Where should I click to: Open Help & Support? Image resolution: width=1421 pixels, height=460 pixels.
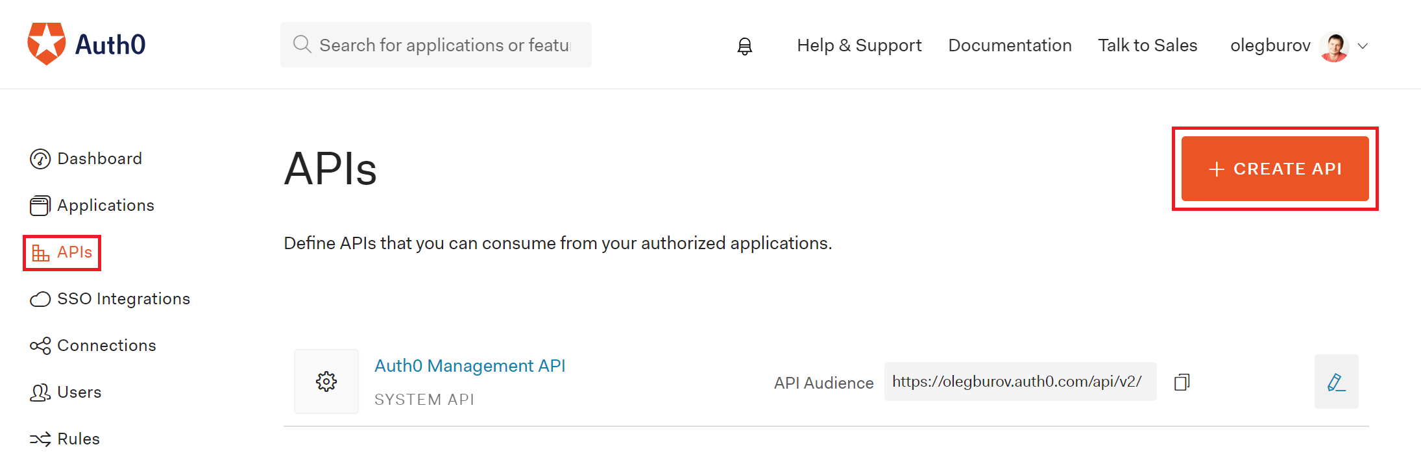[x=859, y=45]
